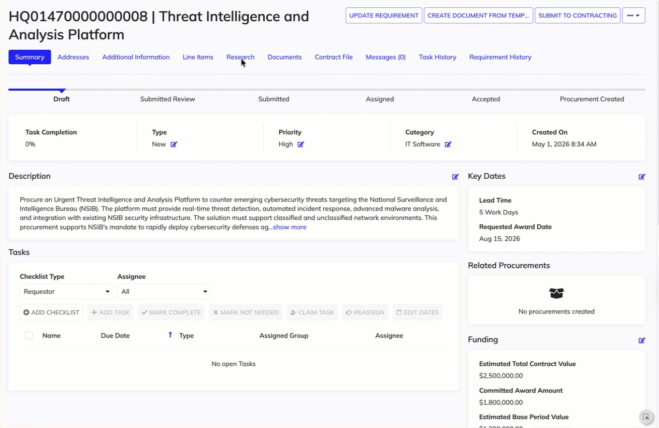Click Create Document From Template button

click(x=478, y=16)
